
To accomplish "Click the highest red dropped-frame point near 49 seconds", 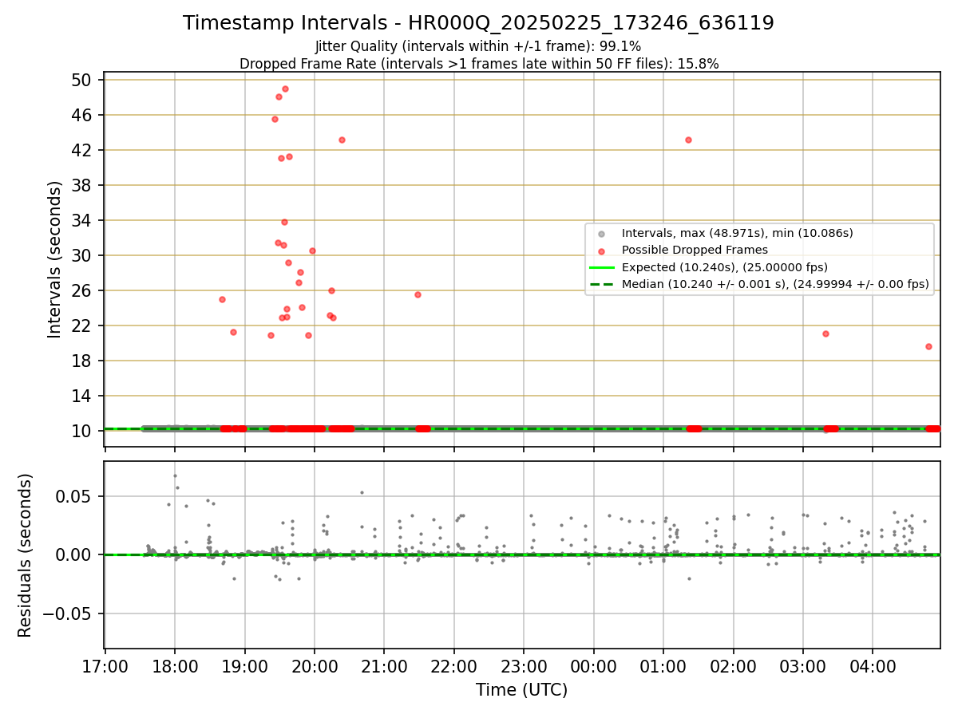I will pyautogui.click(x=285, y=89).
